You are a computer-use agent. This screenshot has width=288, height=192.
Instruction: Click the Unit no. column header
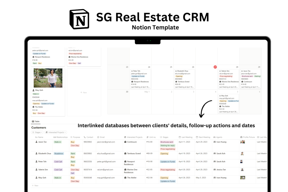[151, 137]
